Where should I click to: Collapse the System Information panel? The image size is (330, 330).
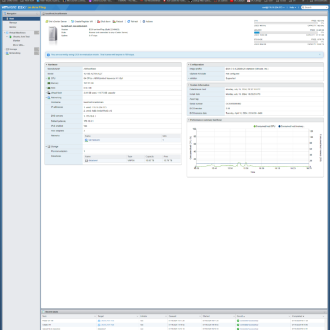pyautogui.click(x=188, y=85)
